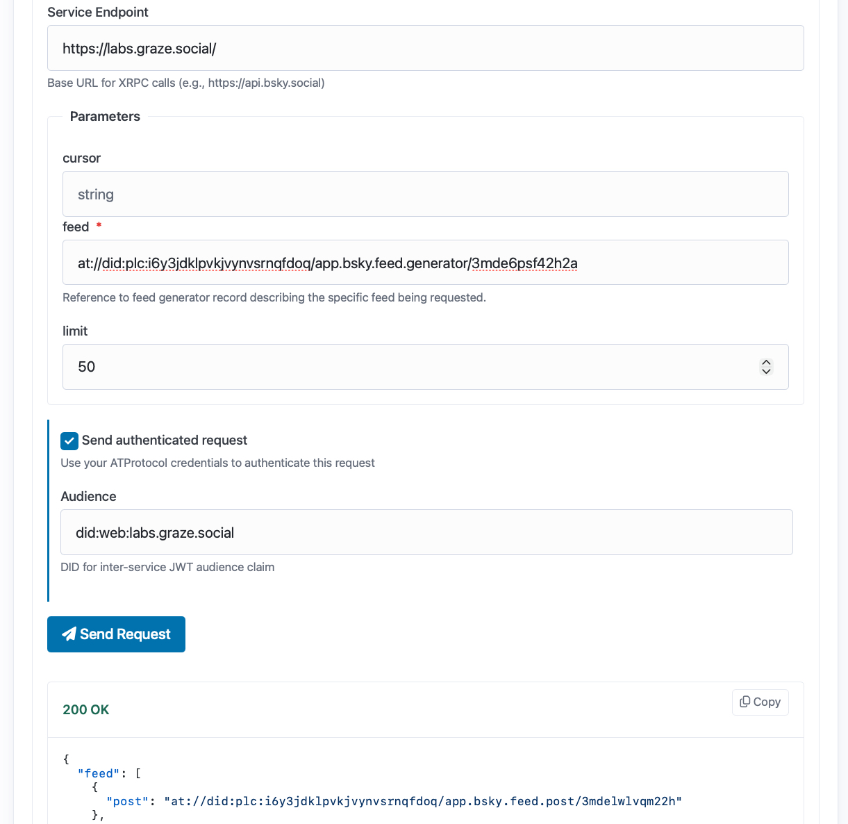Focus the Service Endpoint URL field
The width and height of the screenshot is (848, 824).
coord(425,49)
